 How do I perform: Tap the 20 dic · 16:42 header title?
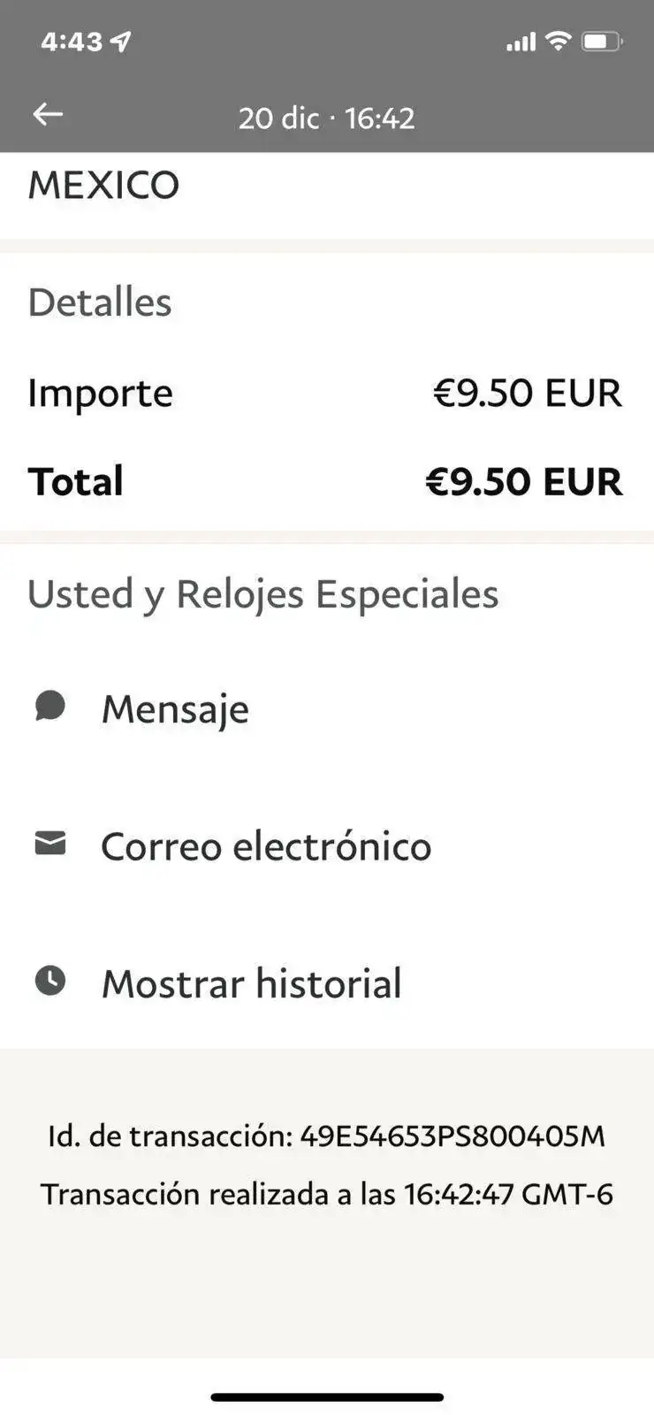coord(327,118)
